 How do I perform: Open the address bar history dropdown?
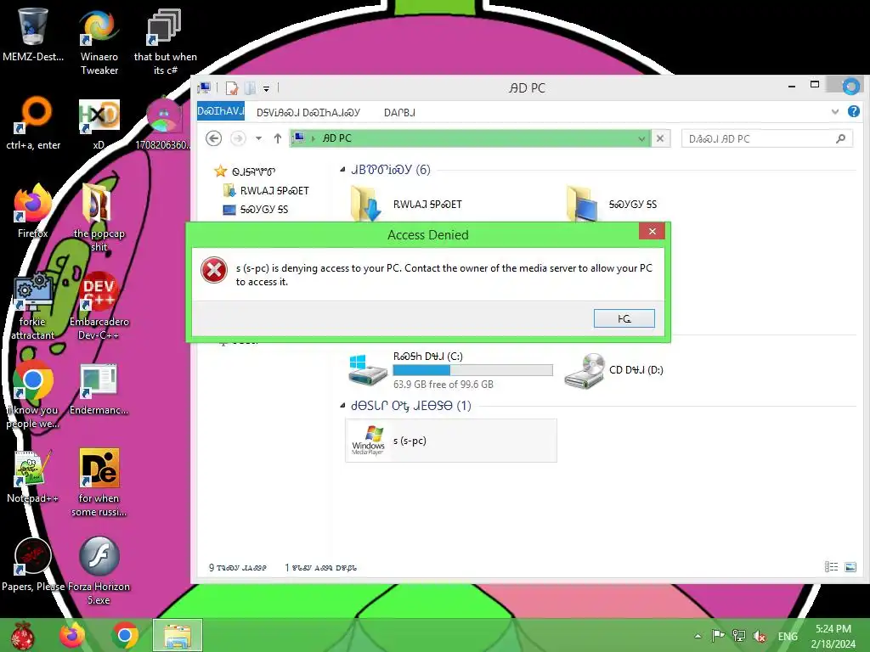641,138
